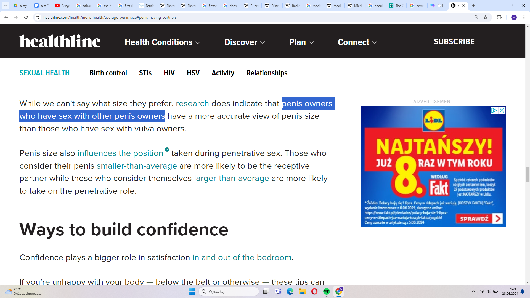Click the scrollbar down arrow
Image resolution: width=530 pixels, height=298 pixels.
pyautogui.click(x=528, y=282)
